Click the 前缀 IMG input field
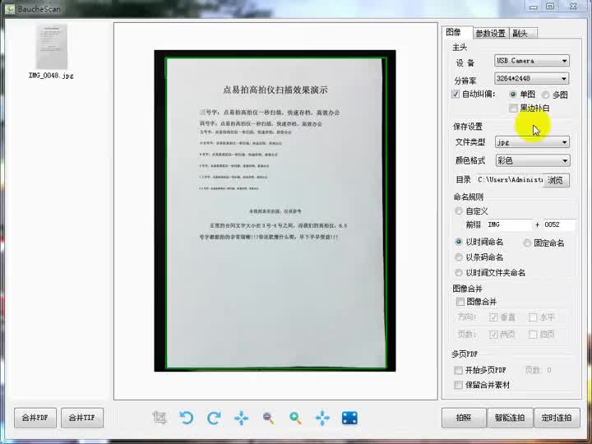 [508, 224]
